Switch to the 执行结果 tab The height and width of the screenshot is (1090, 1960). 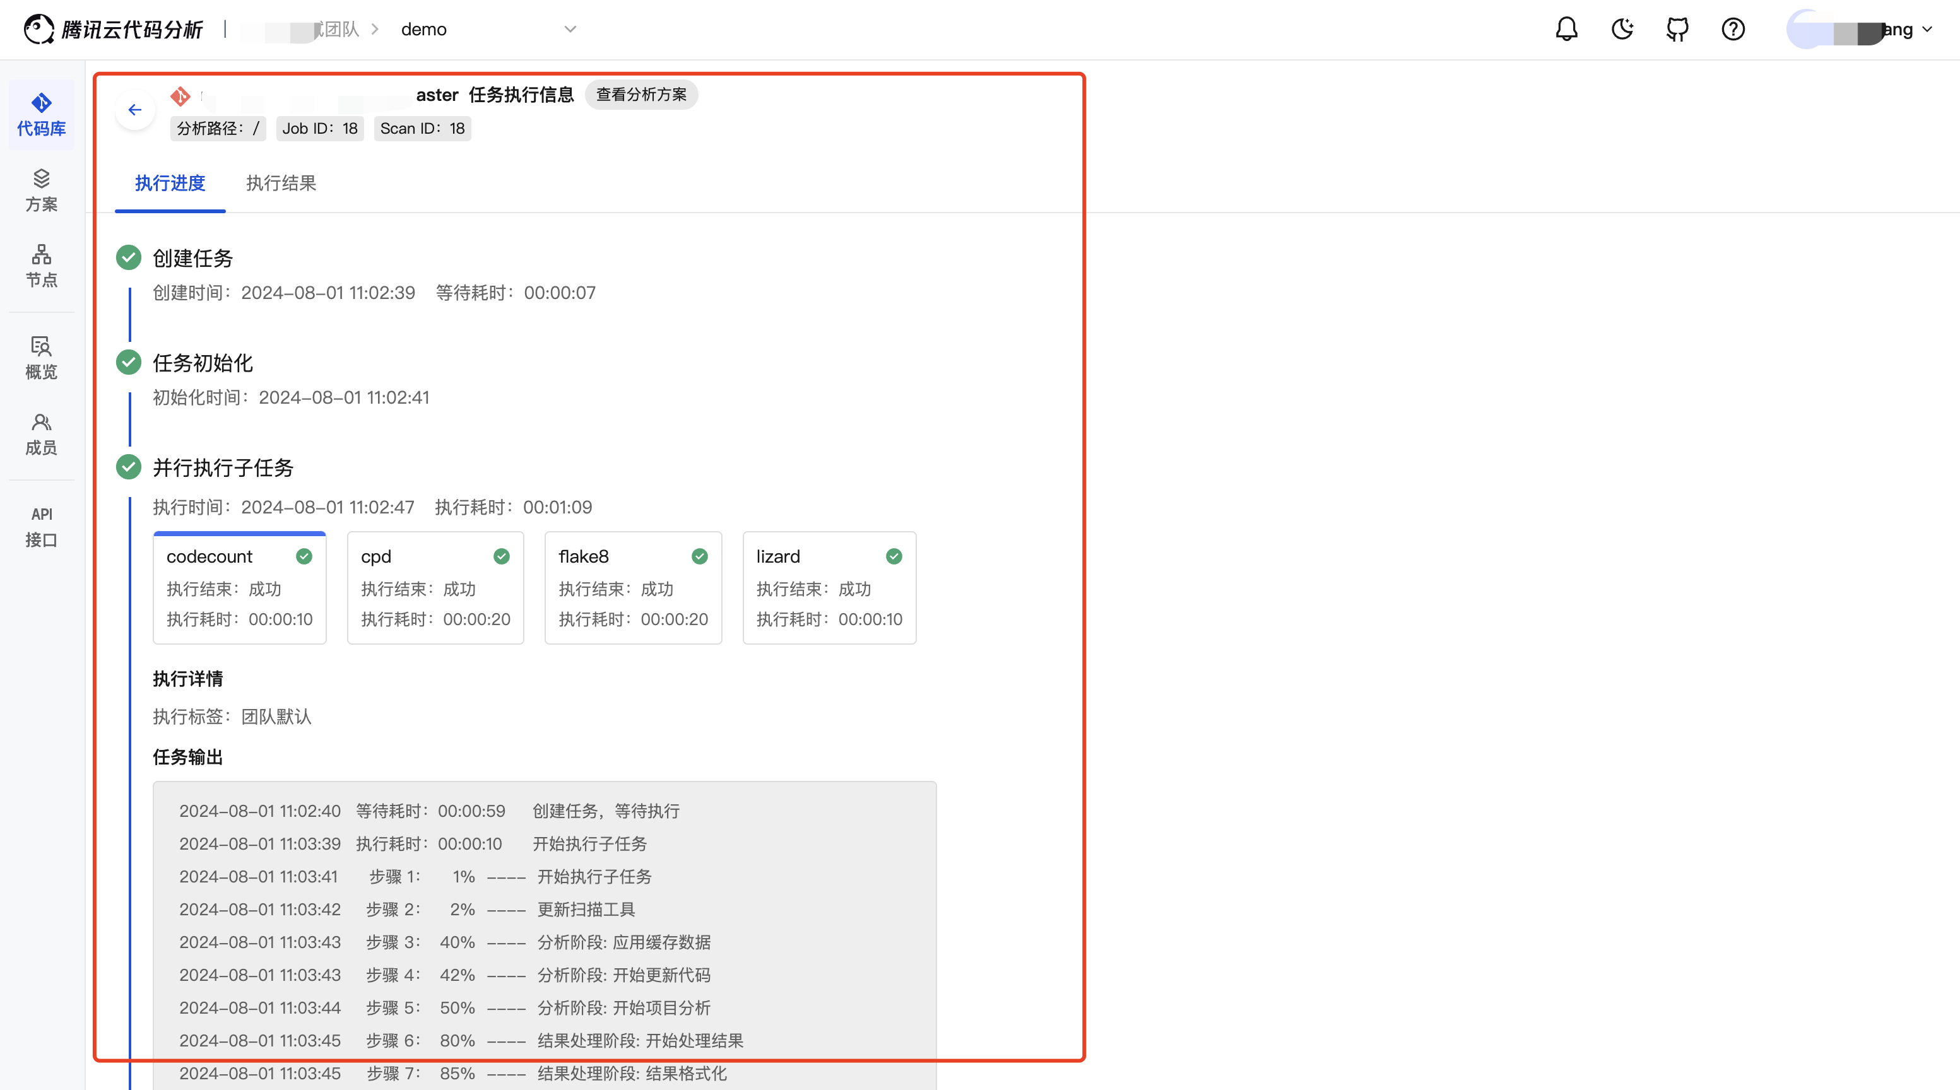281,184
